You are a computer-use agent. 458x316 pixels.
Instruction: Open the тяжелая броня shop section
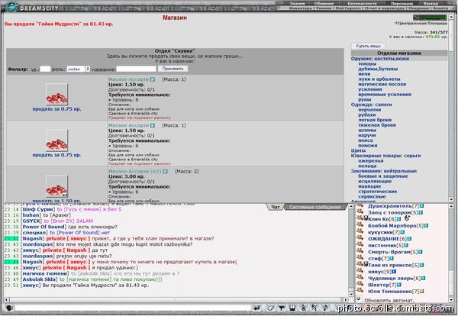pos(377,125)
